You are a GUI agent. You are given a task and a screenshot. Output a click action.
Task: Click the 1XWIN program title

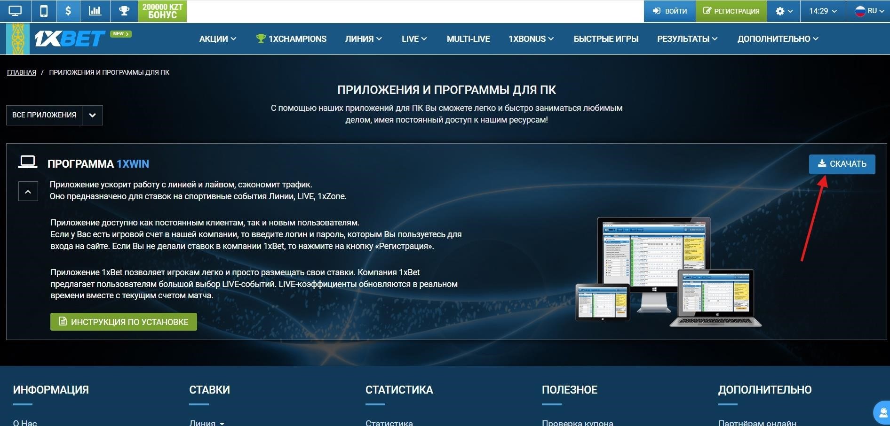pos(98,164)
